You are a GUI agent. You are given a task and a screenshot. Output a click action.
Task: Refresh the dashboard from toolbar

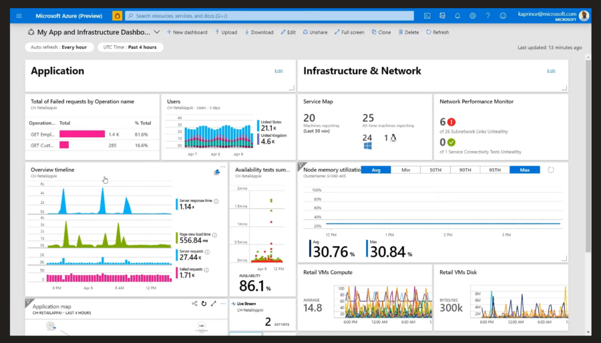[437, 32]
